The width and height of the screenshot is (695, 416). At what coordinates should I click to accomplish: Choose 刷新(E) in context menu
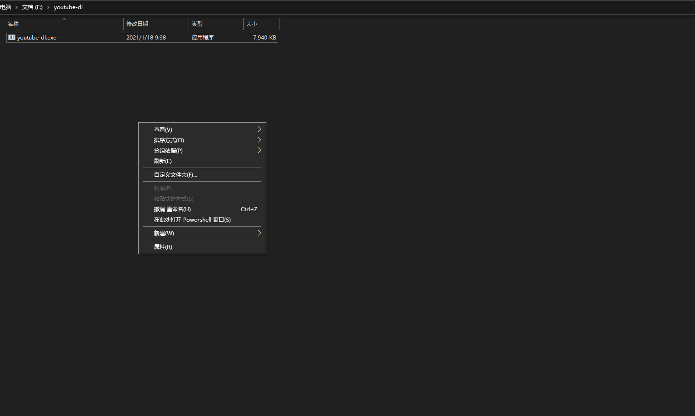pyautogui.click(x=202, y=161)
